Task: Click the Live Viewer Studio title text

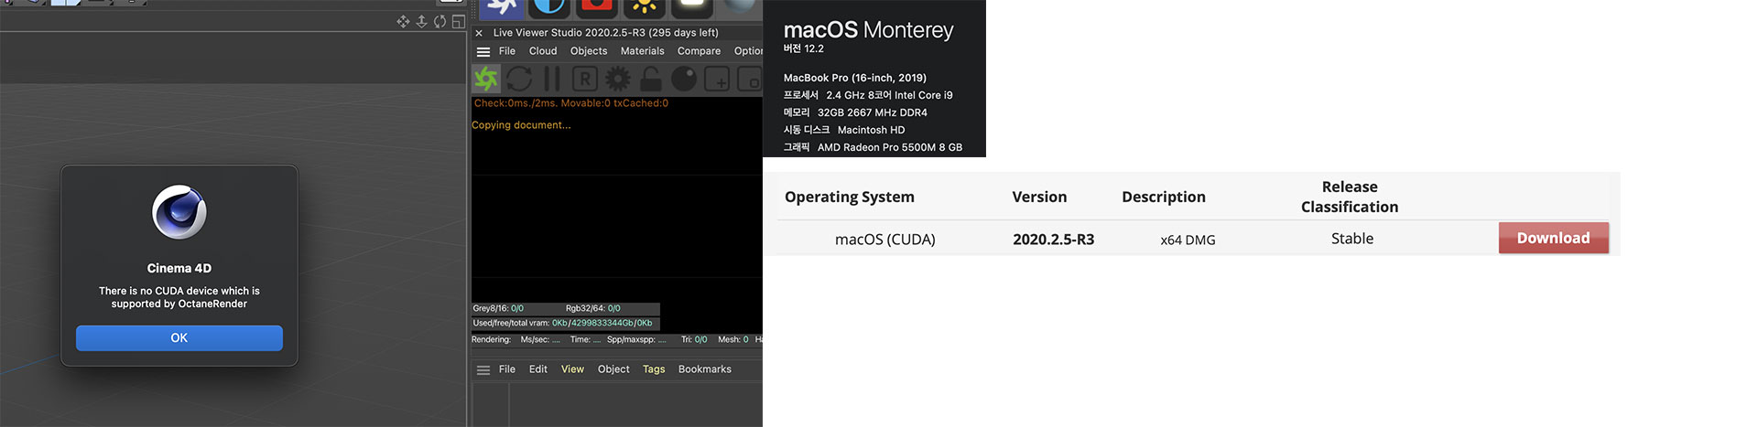Action: [x=605, y=33]
